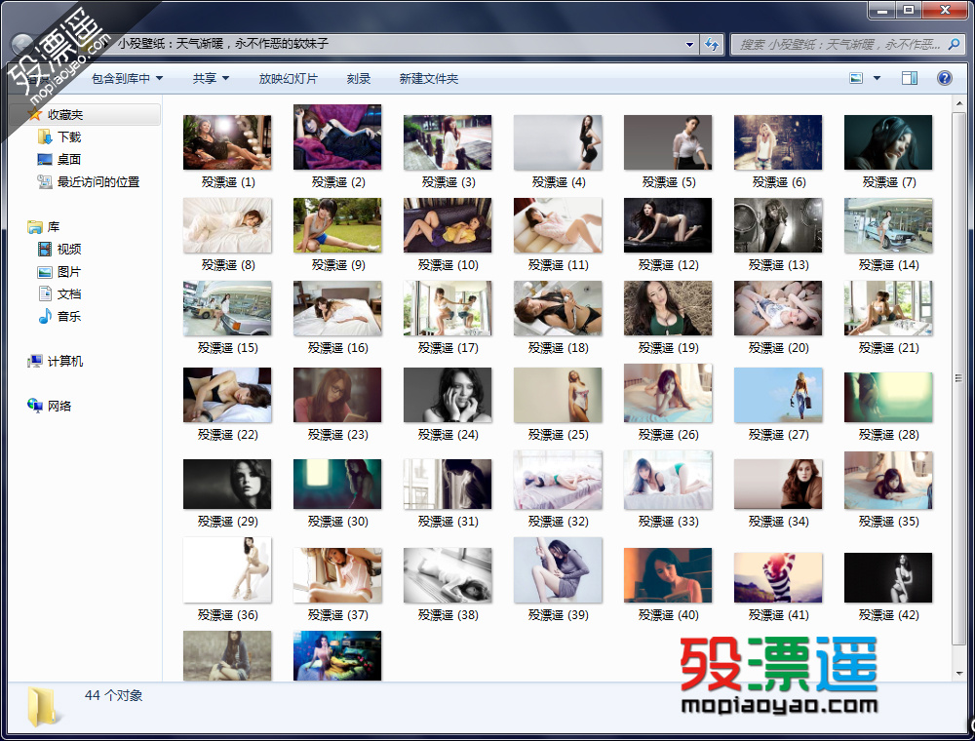The image size is (975, 741).
Task: Select the 网络 network icon
Action: pos(34,406)
